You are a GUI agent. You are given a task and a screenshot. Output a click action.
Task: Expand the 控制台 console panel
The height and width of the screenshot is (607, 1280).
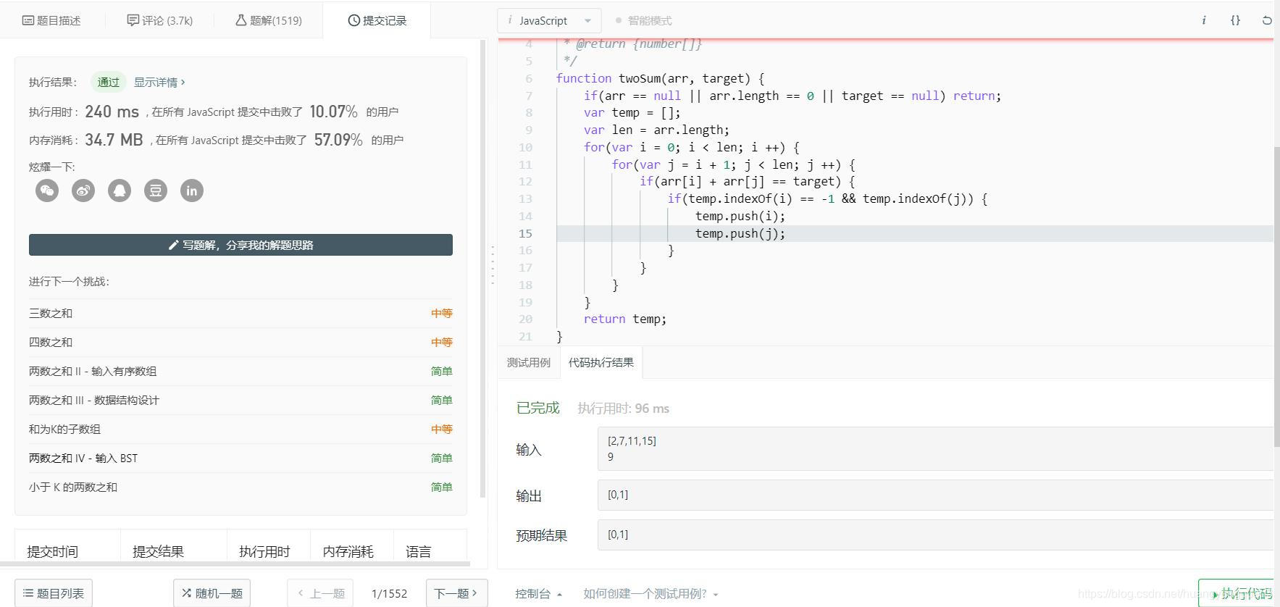pyautogui.click(x=538, y=593)
